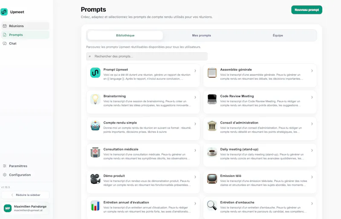The width and height of the screenshot is (341, 219).
Task: Click the Démo produit title
Action: coord(114,176)
